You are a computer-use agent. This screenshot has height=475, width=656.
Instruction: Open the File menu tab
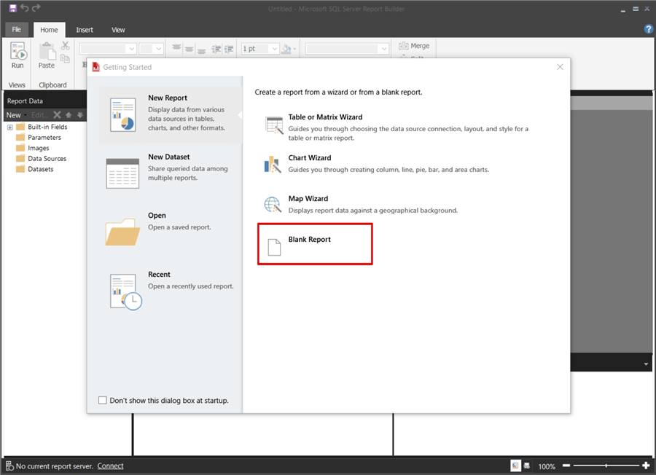16,29
